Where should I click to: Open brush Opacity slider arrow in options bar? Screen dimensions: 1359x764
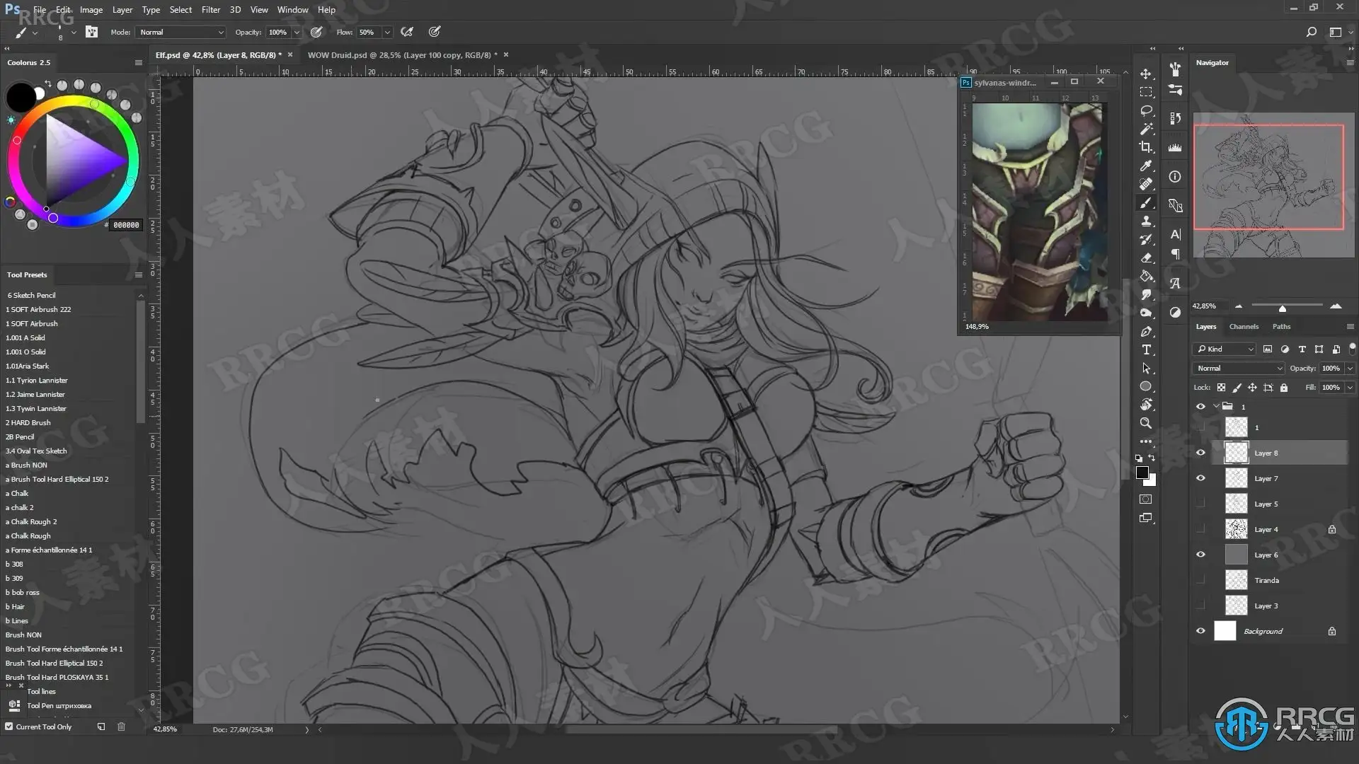(x=297, y=32)
